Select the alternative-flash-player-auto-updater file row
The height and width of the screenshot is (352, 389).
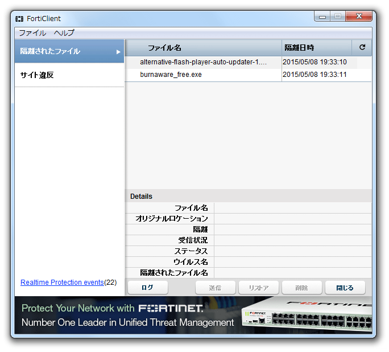coord(249,62)
